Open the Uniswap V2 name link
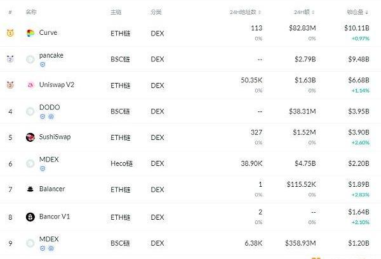381x259 pixels. (x=57, y=85)
